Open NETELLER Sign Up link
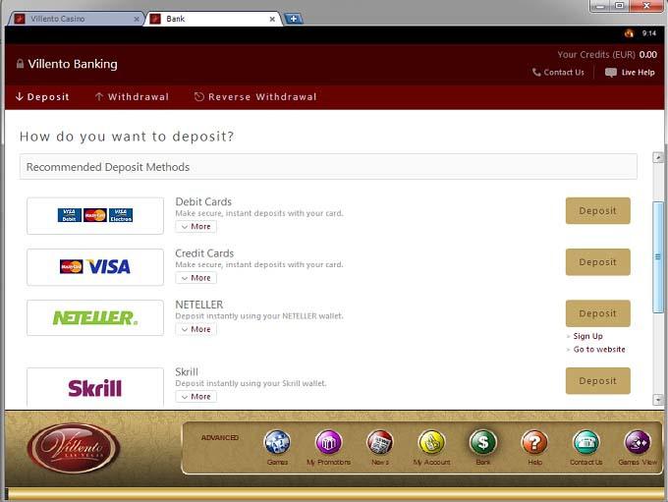The width and height of the screenshot is (668, 502). [587, 336]
